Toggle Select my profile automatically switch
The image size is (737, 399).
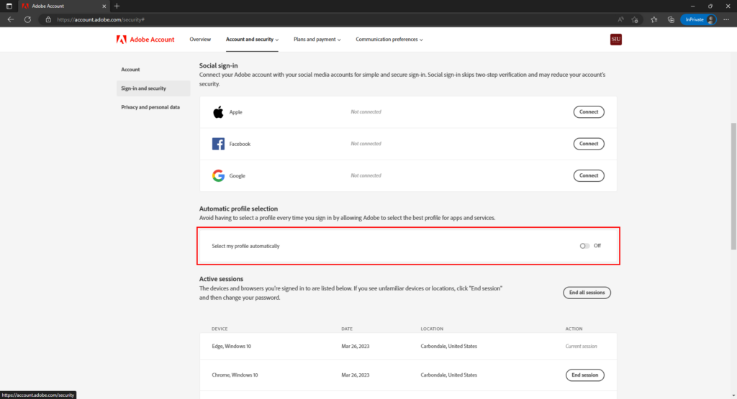584,246
